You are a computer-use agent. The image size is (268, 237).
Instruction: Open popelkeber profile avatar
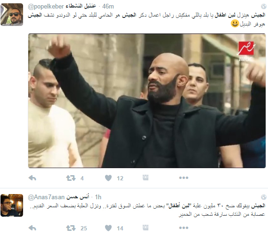pyautogui.click(x=12, y=15)
